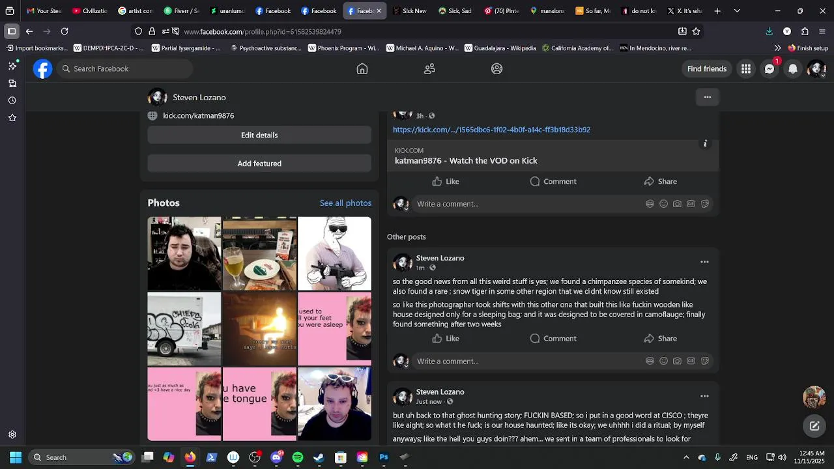This screenshot has height=469, width=834.
Task: Click the Edit details button
Action: point(259,135)
